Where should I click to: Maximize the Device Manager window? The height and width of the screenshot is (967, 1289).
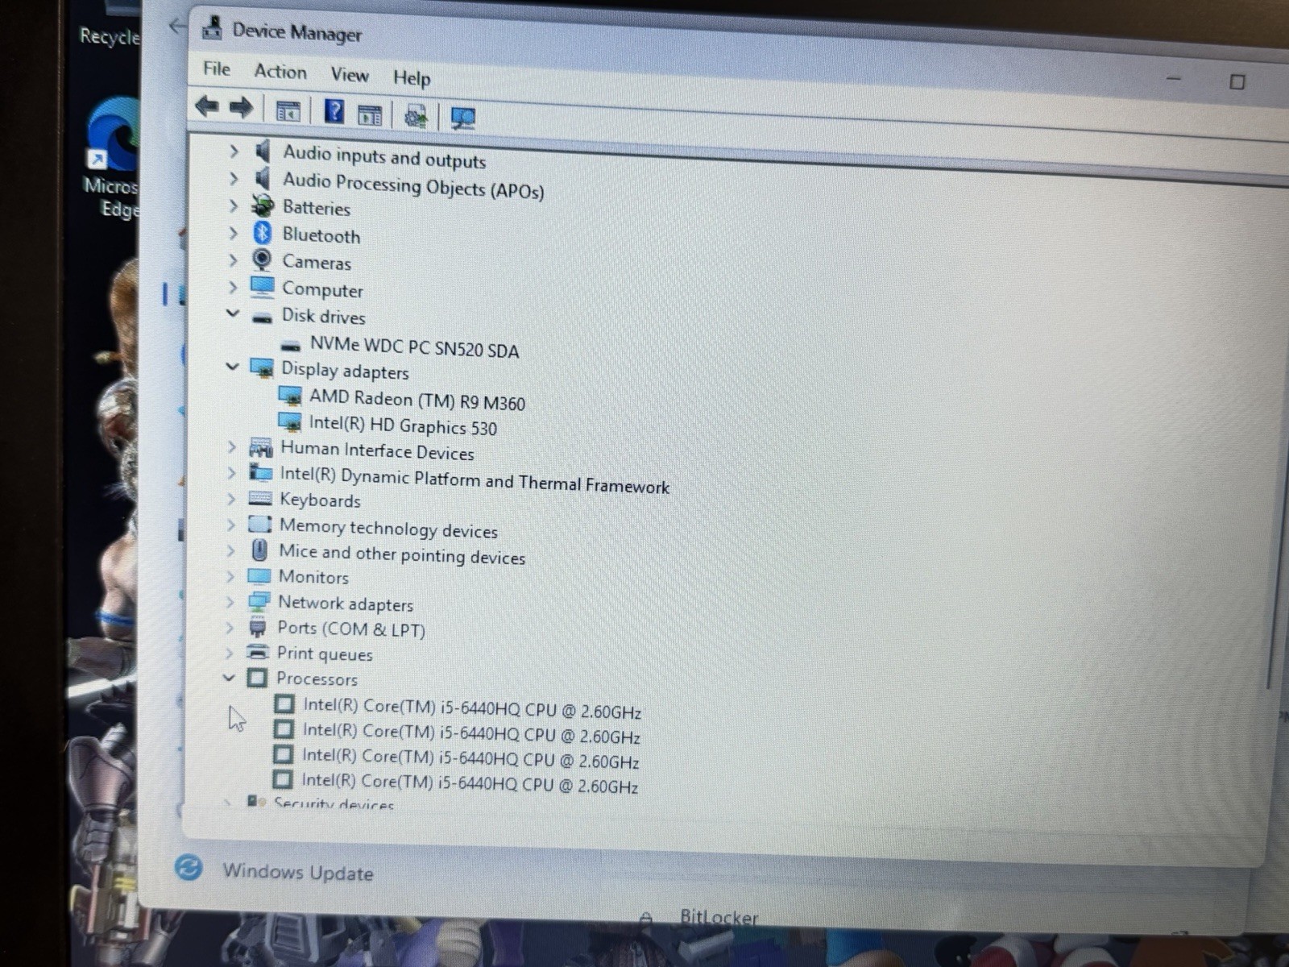point(1237,81)
